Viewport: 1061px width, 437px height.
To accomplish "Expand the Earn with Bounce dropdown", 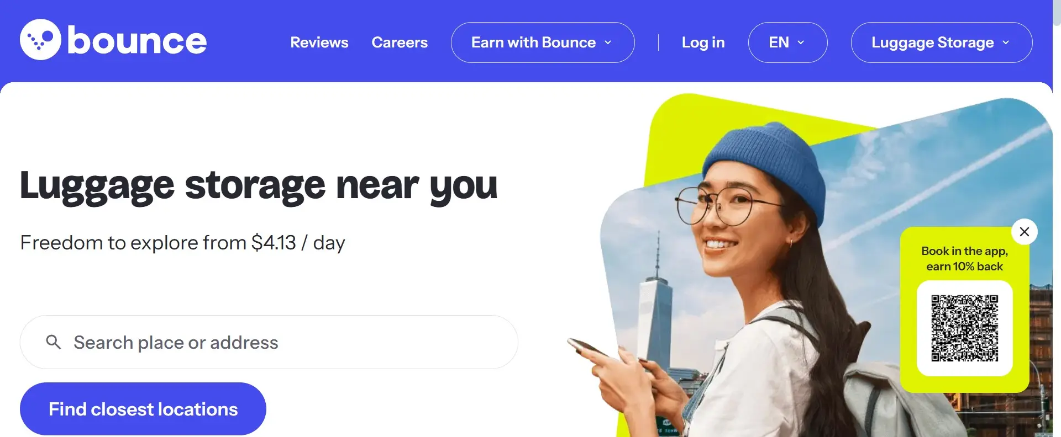I will [x=543, y=42].
